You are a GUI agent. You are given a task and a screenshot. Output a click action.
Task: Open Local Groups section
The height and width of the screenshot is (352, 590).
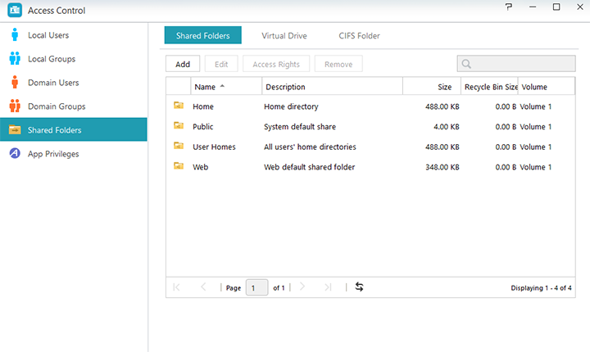[x=74, y=59]
